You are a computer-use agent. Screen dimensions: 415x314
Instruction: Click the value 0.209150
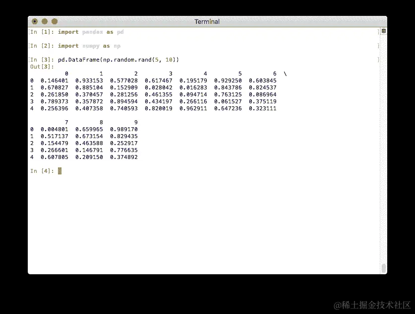[x=89, y=157]
